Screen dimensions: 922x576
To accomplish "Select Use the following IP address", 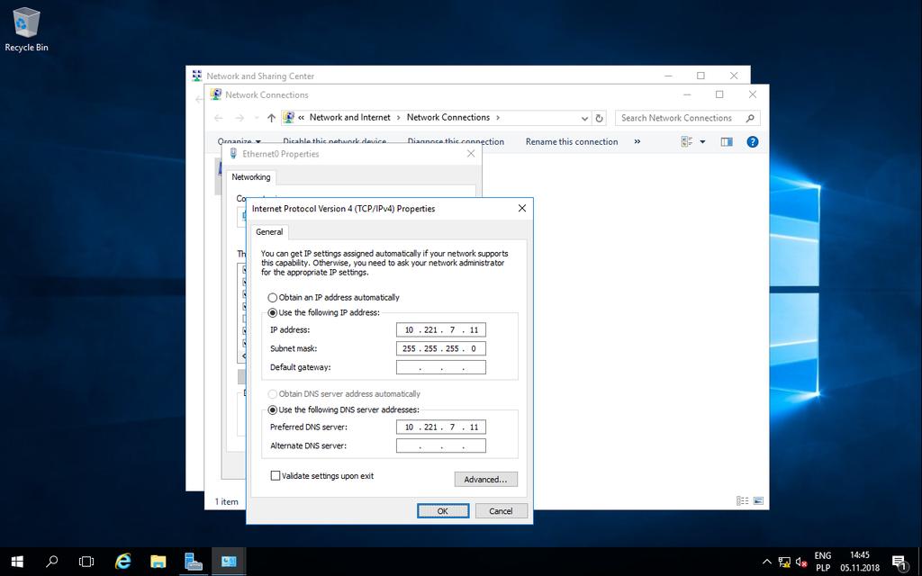I will click(323, 312).
